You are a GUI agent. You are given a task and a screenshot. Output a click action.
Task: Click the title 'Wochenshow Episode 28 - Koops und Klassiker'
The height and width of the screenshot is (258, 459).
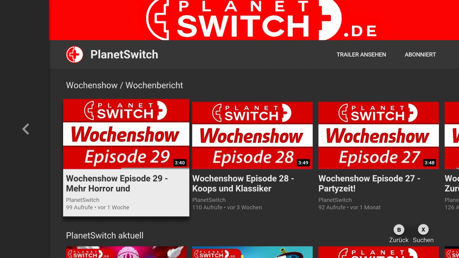243,183
